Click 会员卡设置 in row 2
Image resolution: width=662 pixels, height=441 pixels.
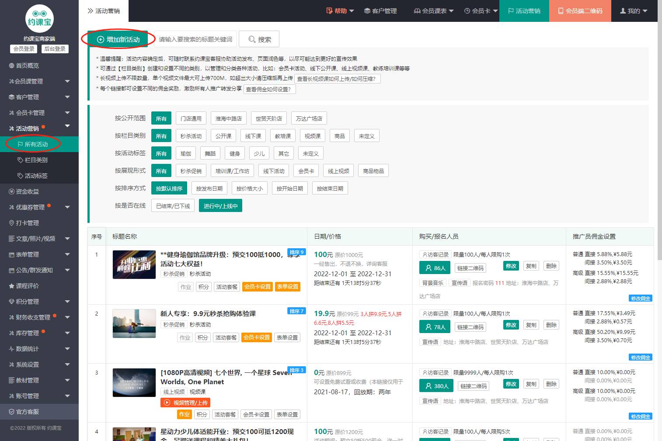pos(257,337)
